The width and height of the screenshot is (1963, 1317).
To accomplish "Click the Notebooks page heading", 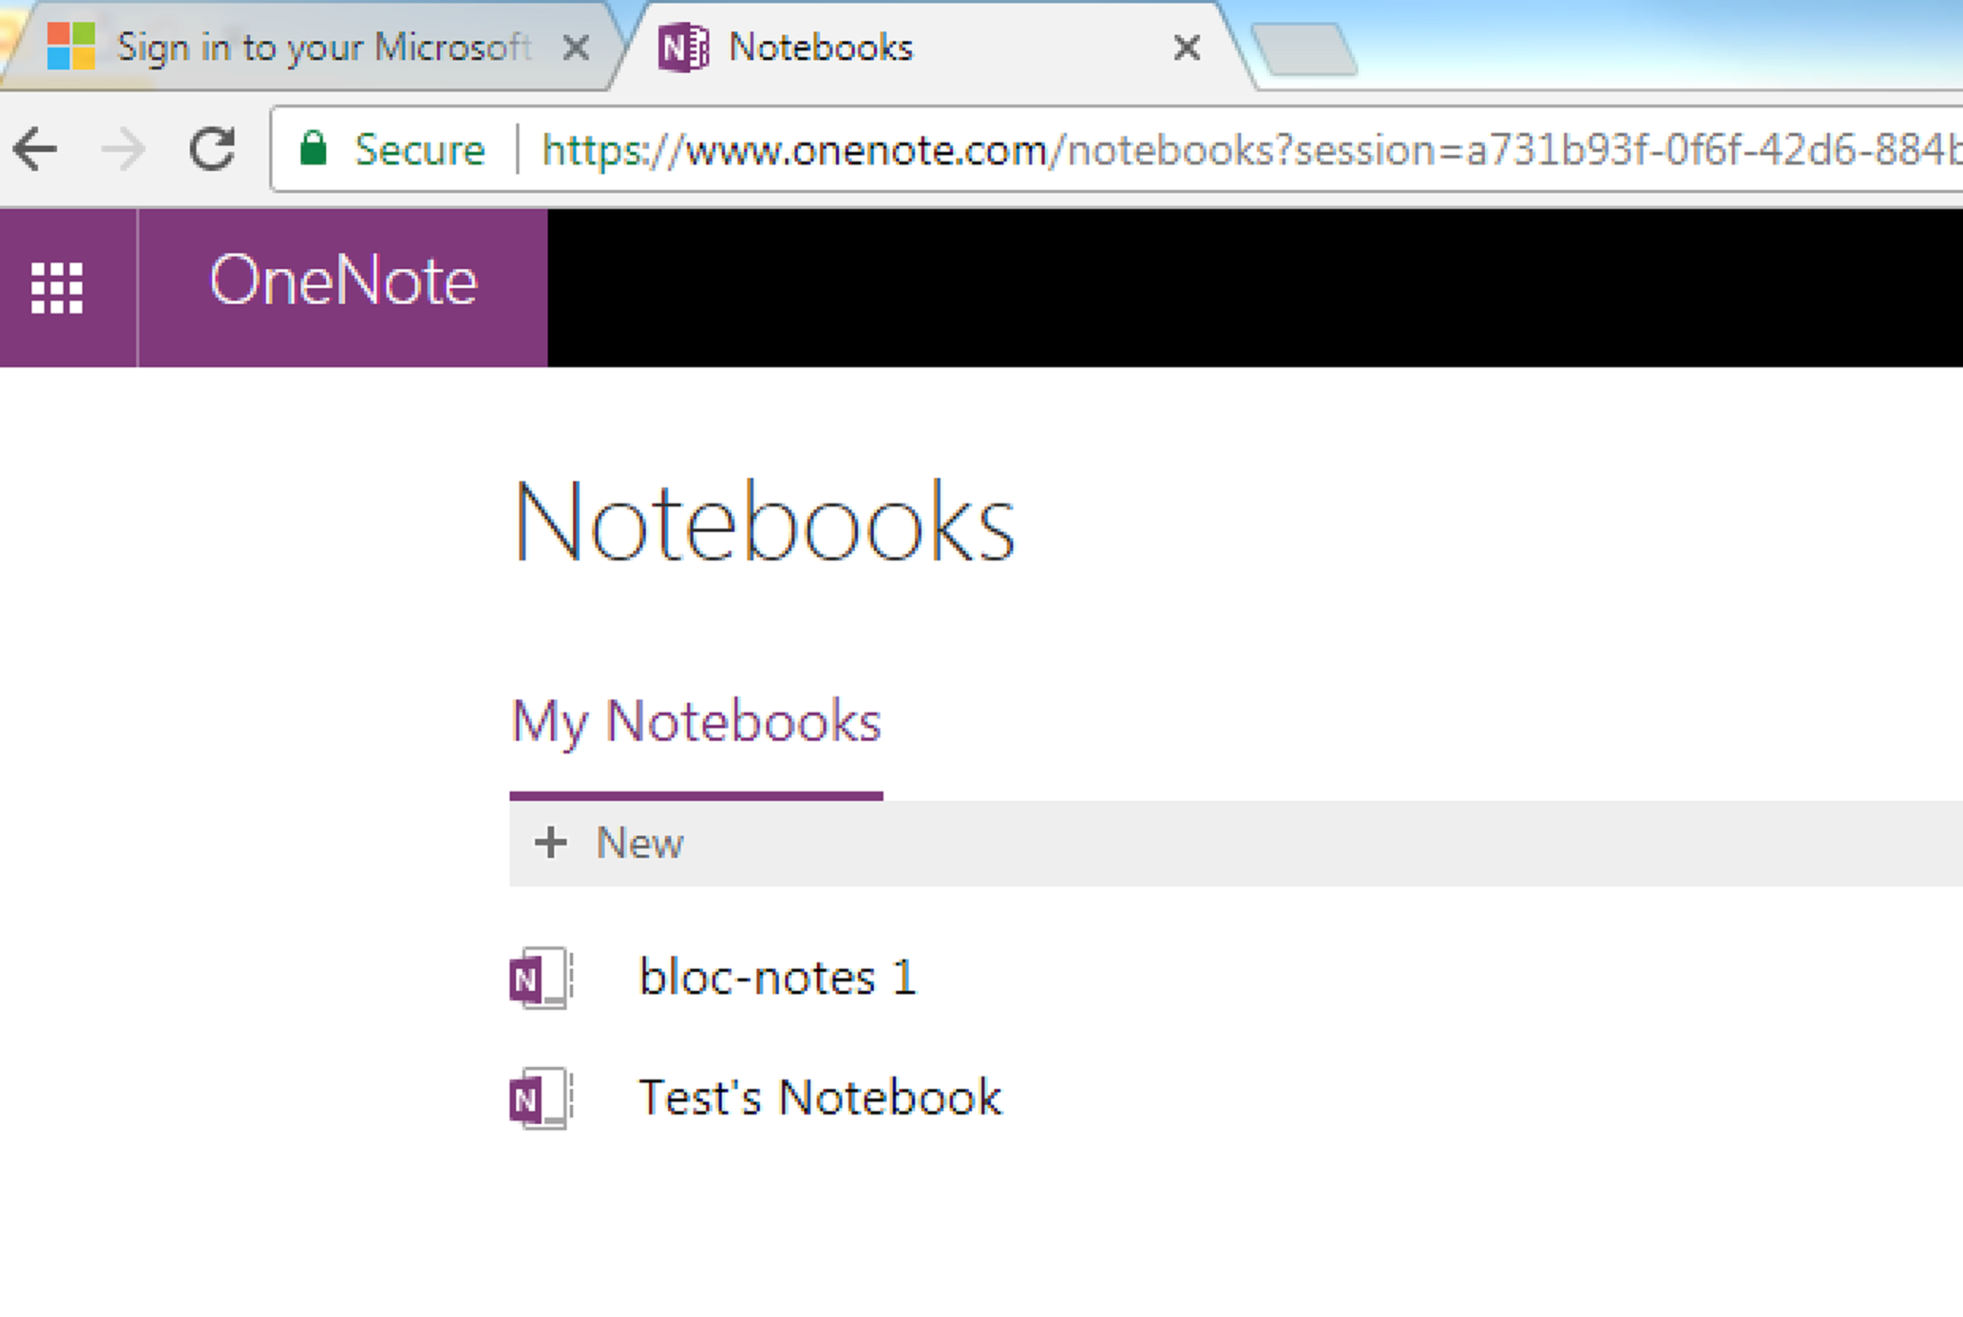I will point(764,521).
